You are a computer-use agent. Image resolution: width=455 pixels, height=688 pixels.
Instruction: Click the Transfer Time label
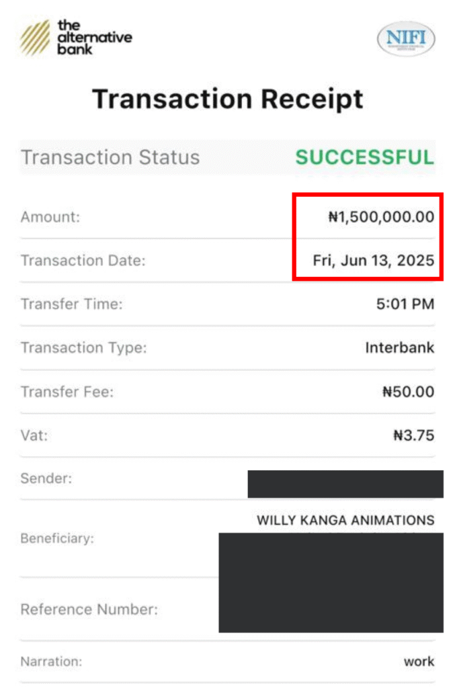coord(72,304)
